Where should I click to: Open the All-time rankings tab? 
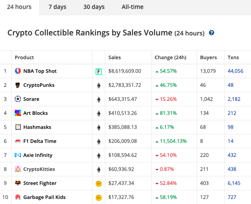(x=132, y=7)
